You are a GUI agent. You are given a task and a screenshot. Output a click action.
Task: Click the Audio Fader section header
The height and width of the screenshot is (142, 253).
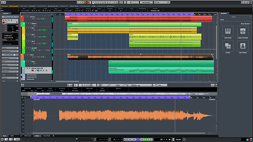pos(10,72)
